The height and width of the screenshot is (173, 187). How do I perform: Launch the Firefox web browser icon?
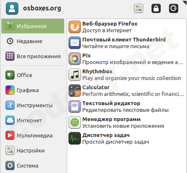coord(75,27)
